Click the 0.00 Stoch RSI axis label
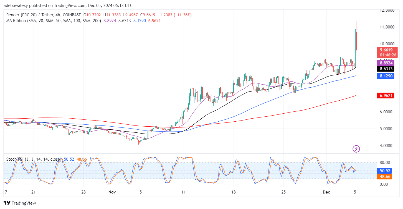 point(384,184)
